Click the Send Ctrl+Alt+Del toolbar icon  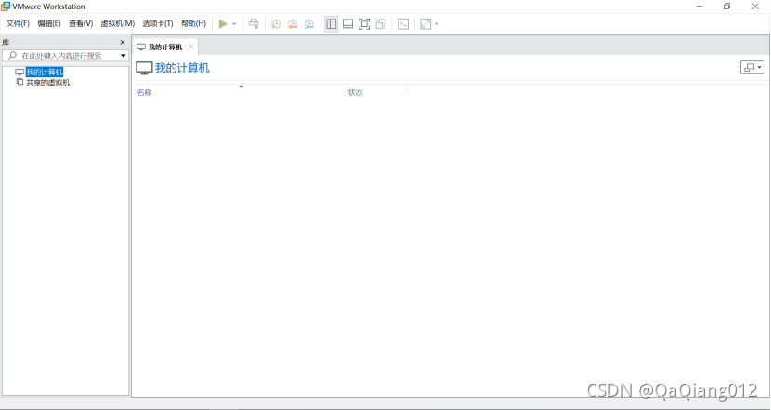click(254, 23)
